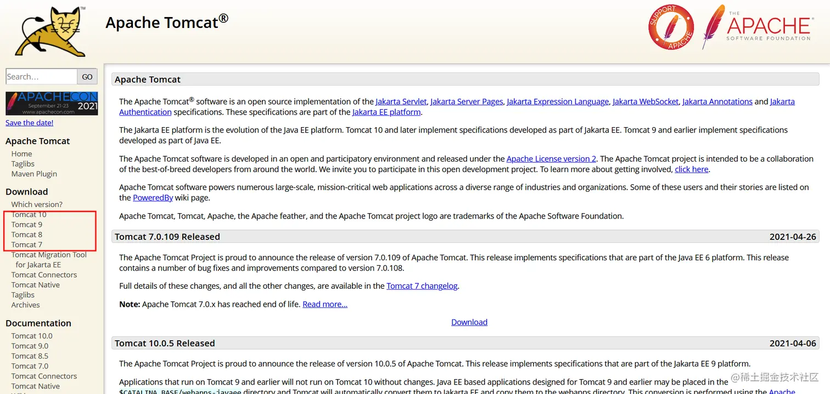Viewport: 830px width, 394px height.
Task: Click the 2021-04-26 release date
Action: click(x=793, y=237)
